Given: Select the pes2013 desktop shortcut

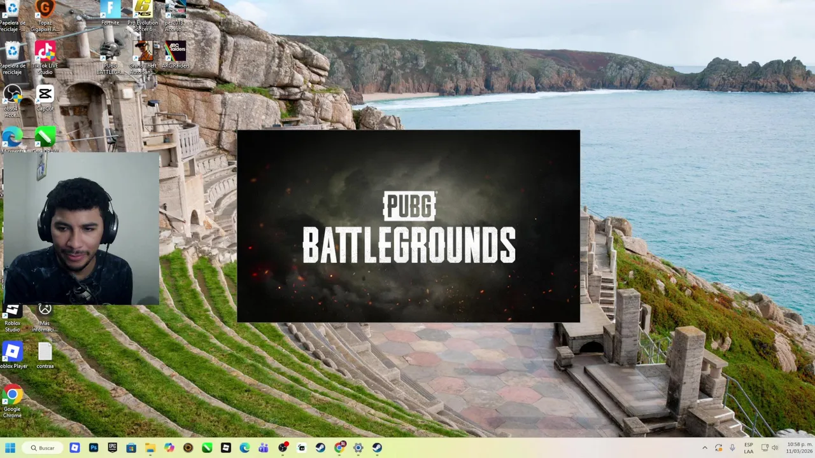Looking at the screenshot, I should tap(175, 16).
